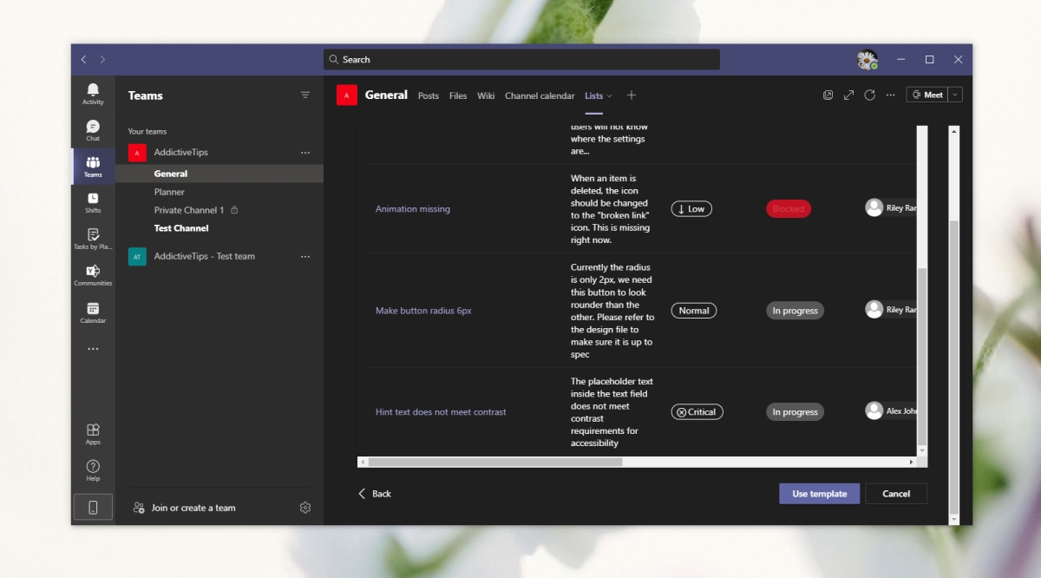Open the Help menu
Image resolution: width=1041 pixels, height=578 pixels.
point(93,470)
